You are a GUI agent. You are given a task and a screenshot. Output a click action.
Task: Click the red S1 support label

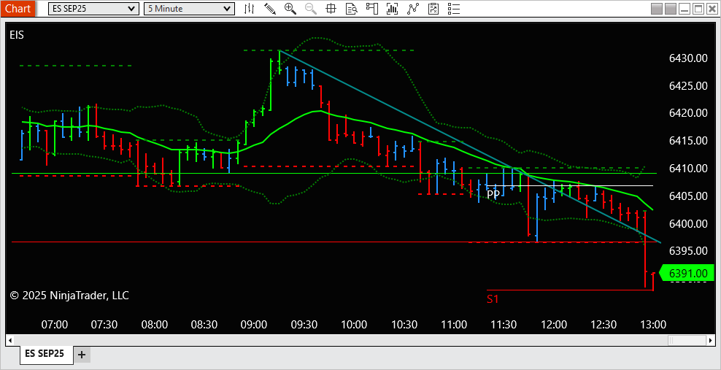point(493,298)
